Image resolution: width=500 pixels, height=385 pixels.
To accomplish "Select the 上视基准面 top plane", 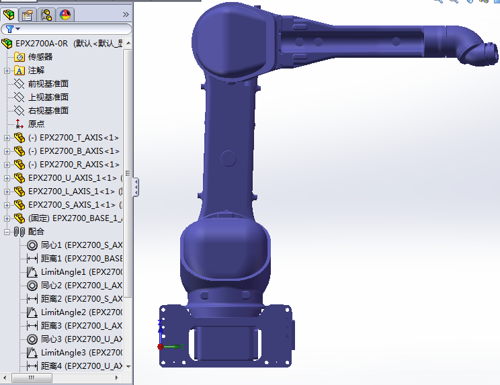I will point(41,97).
